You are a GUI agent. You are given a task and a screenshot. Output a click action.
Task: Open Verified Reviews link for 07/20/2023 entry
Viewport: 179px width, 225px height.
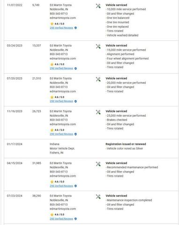coord(61,101)
